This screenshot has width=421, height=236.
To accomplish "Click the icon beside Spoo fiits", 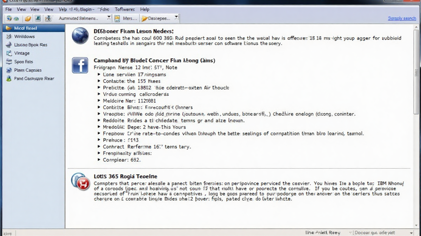I will [x=9, y=62].
